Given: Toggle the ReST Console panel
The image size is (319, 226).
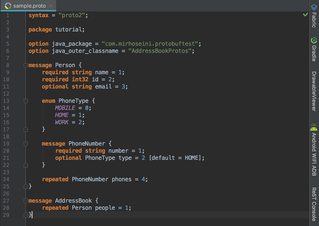Looking at the screenshot, I should point(314,203).
